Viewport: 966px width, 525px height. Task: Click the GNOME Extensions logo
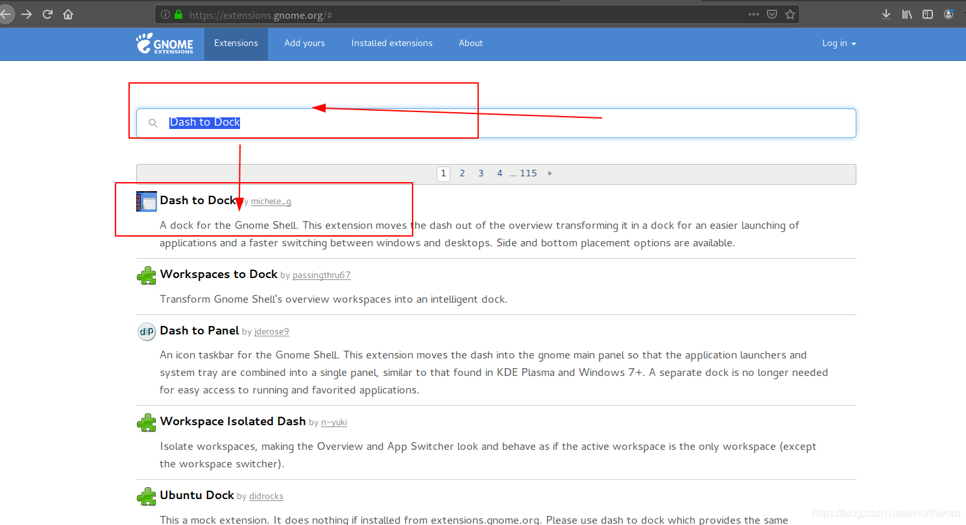(165, 43)
